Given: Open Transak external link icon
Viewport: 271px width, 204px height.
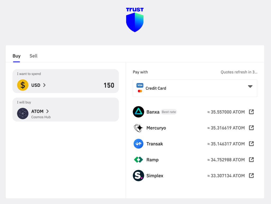Looking at the screenshot, I should 251,144.
